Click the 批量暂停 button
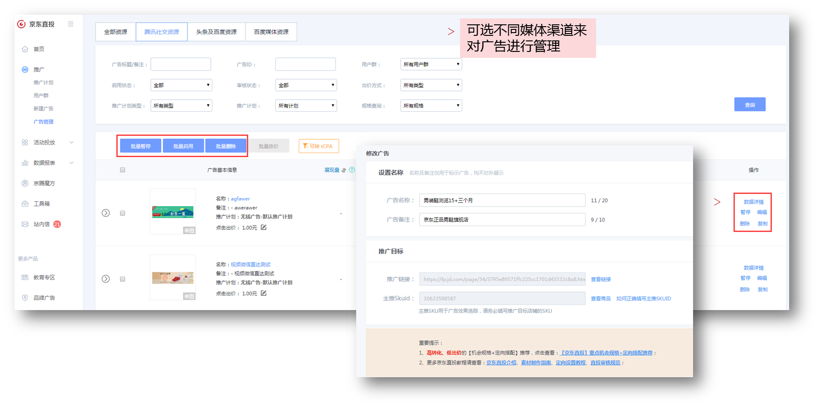819x407 pixels. pos(141,146)
